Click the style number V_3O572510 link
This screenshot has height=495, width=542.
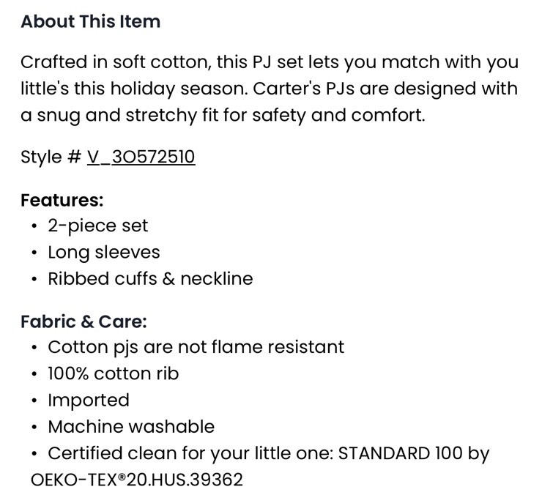(x=141, y=157)
